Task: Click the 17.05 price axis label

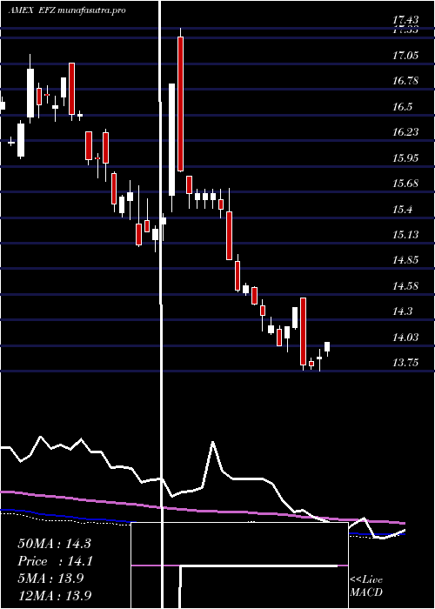Action: [405, 56]
